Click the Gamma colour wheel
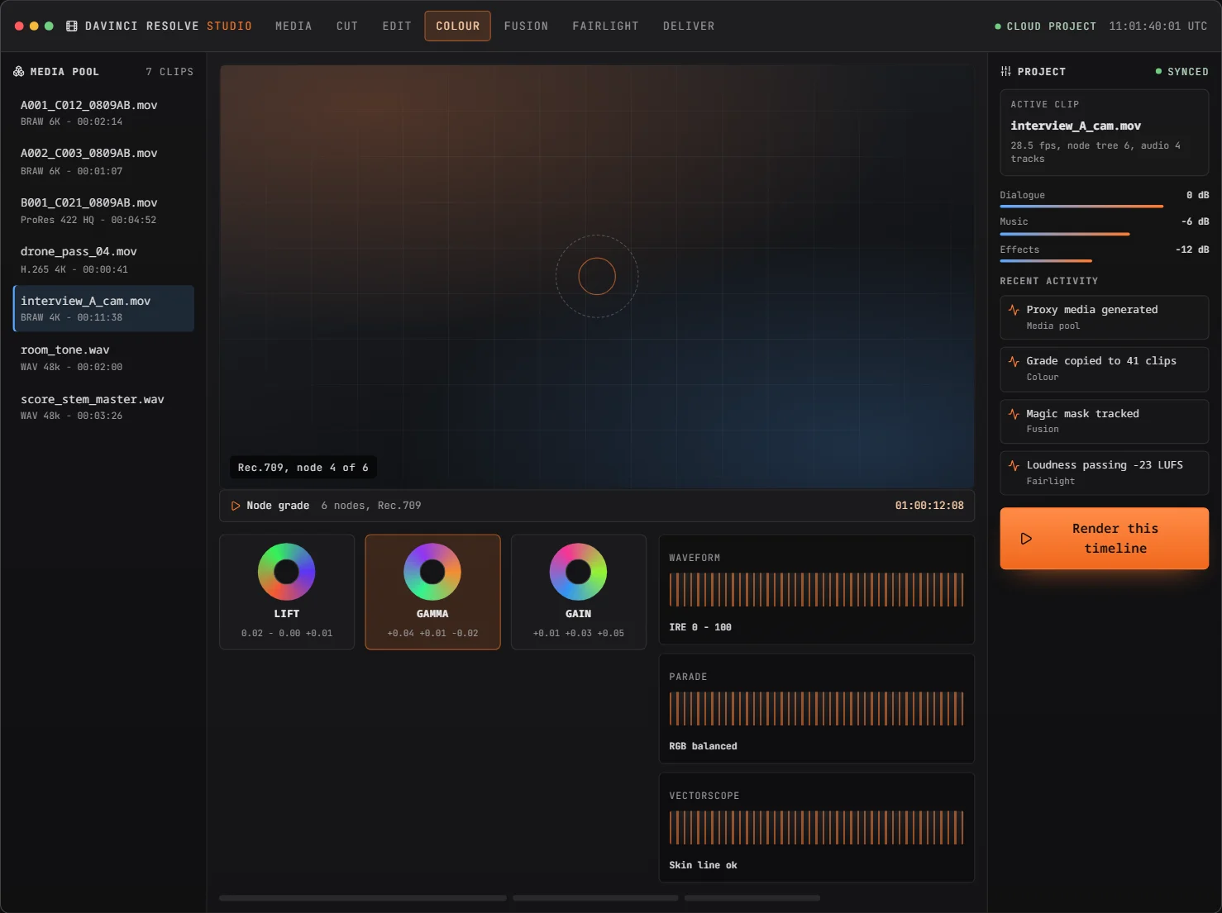Viewport: 1222px width, 913px height. click(432, 572)
